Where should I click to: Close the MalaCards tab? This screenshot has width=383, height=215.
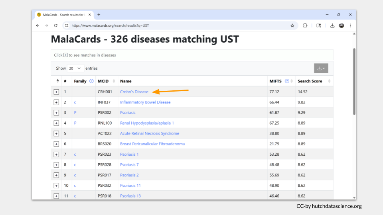(x=90, y=15)
